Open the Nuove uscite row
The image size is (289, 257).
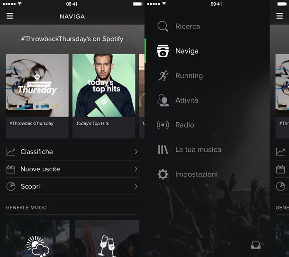point(72,169)
